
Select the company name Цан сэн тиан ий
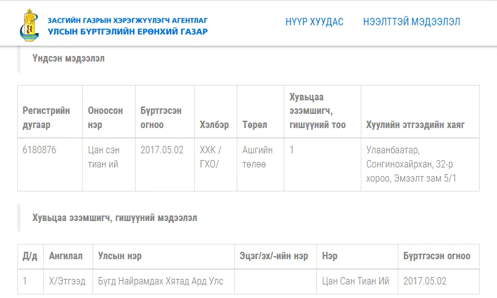pyautogui.click(x=104, y=157)
